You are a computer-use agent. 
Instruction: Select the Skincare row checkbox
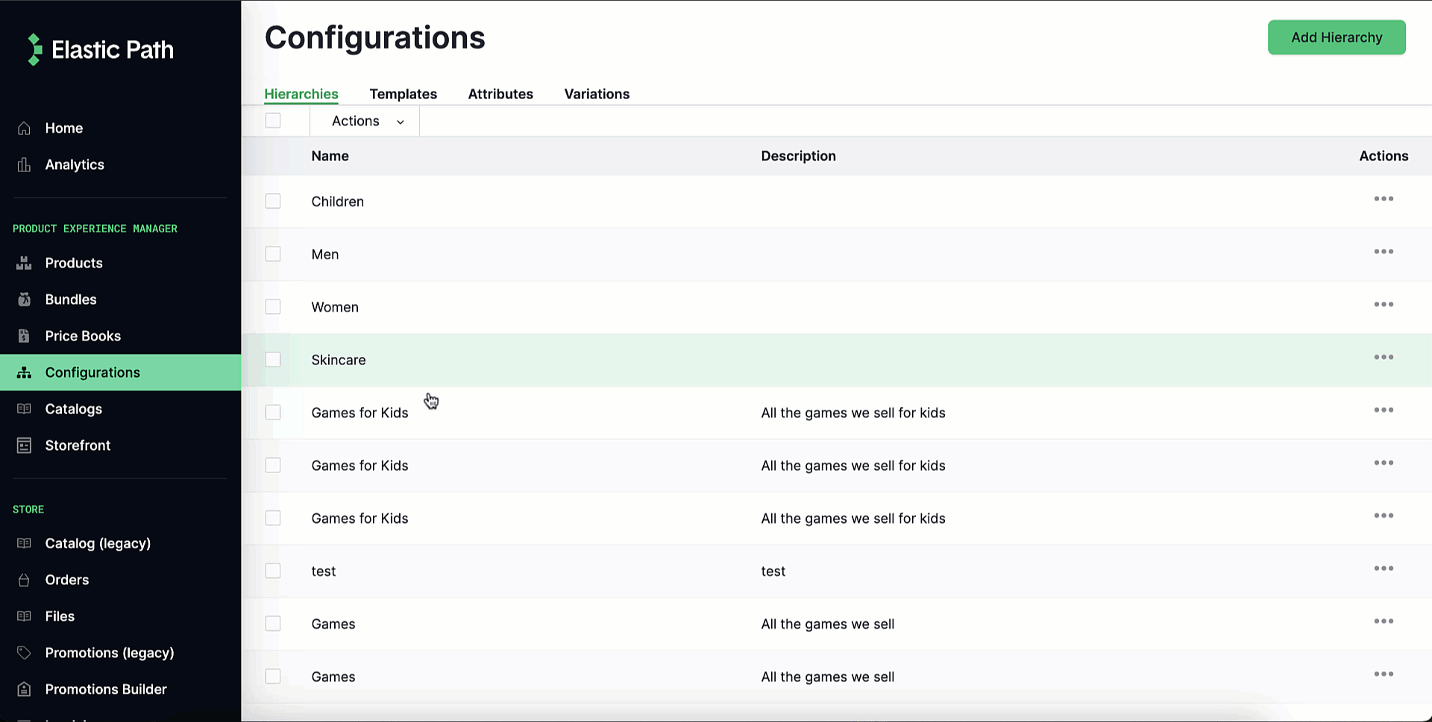click(x=273, y=360)
